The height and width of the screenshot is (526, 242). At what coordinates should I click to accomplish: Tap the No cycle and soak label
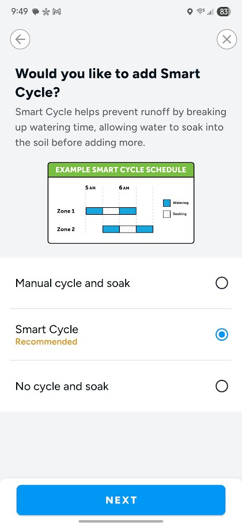[x=62, y=386]
